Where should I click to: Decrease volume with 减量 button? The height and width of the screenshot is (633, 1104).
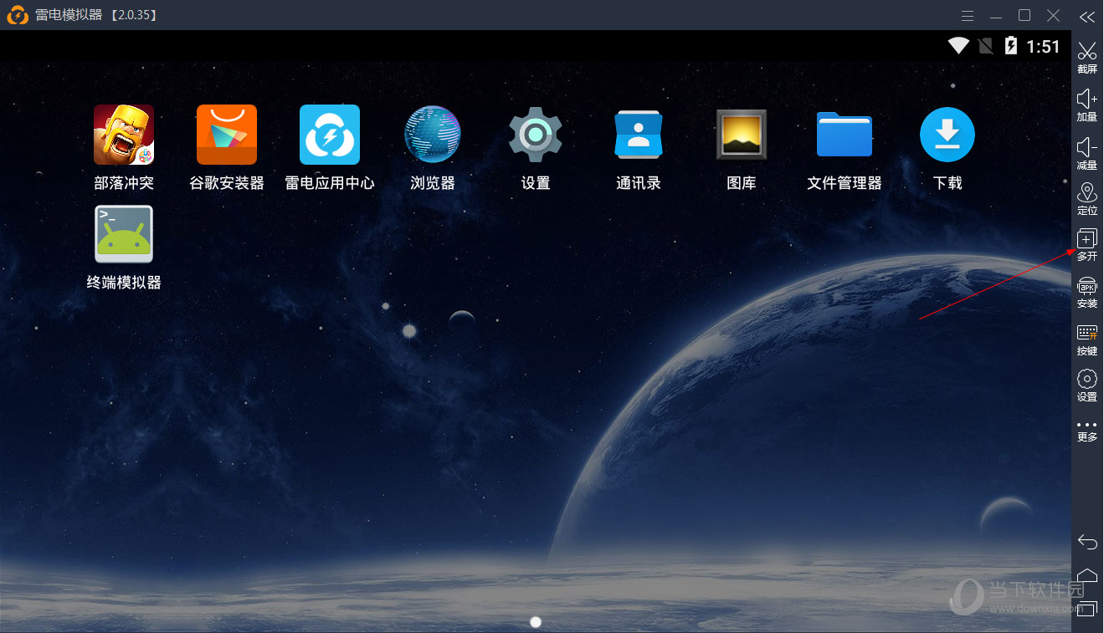pos(1087,153)
